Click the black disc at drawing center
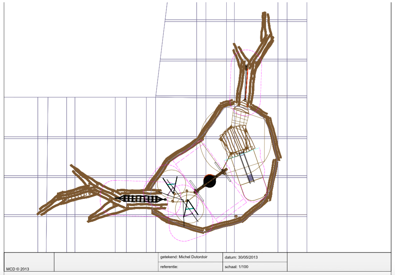This screenshot has width=395, height=275. click(209, 181)
